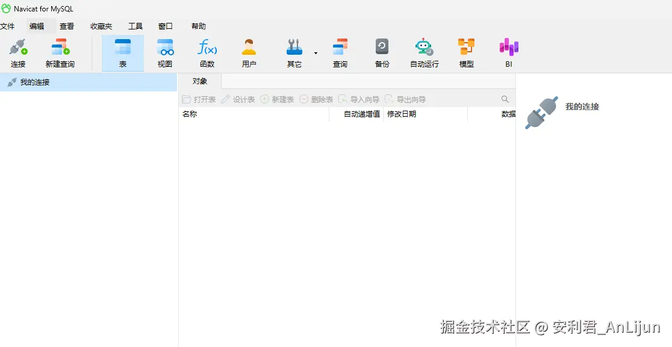The image size is (672, 347).
Task: Click the 删除表 button
Action: (x=316, y=99)
